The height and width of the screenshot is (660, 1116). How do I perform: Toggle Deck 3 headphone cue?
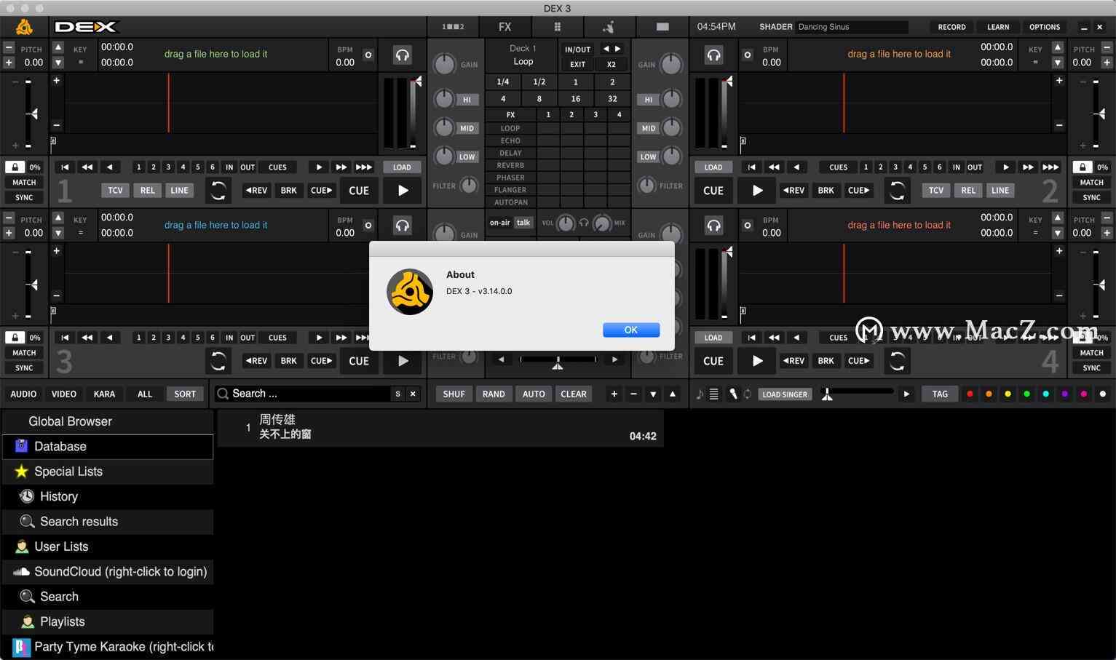tap(402, 226)
